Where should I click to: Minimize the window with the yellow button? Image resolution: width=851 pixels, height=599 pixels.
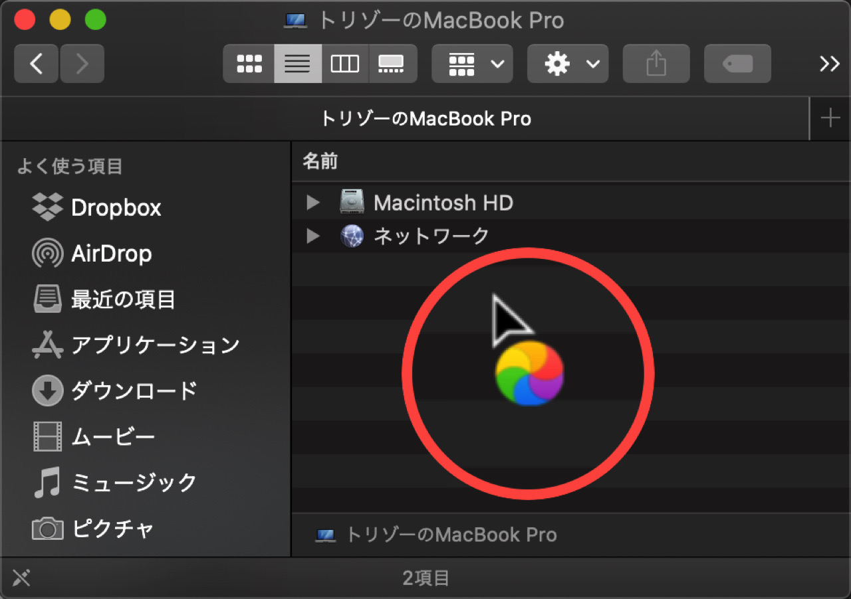[x=61, y=19]
